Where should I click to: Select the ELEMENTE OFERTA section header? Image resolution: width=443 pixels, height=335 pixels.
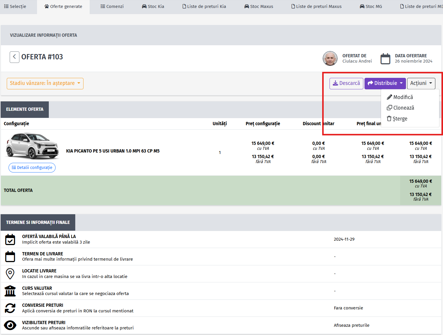pos(25,110)
